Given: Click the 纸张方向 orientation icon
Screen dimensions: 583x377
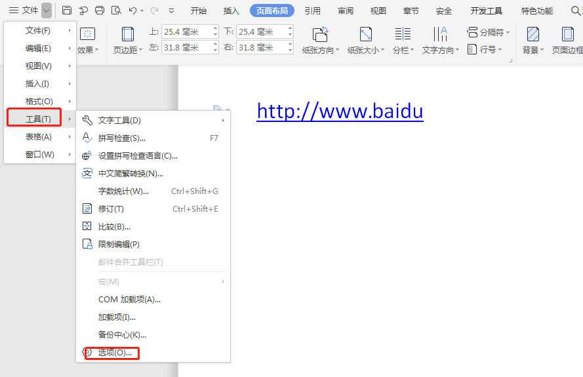Looking at the screenshot, I should [321, 34].
